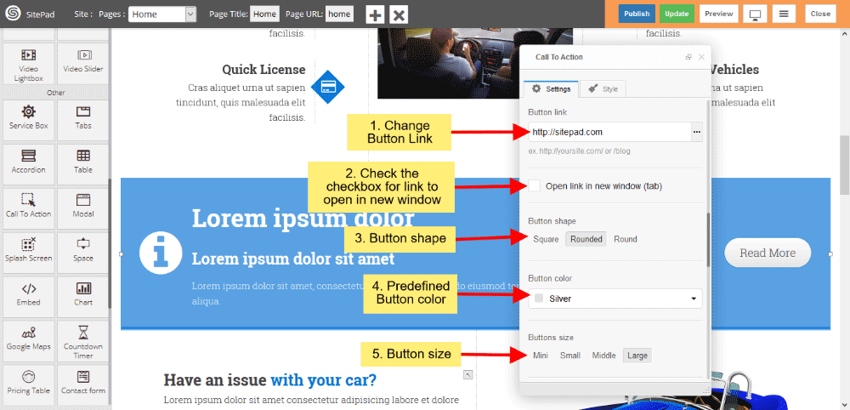
Task: Open the page Preview
Action: 719,14
